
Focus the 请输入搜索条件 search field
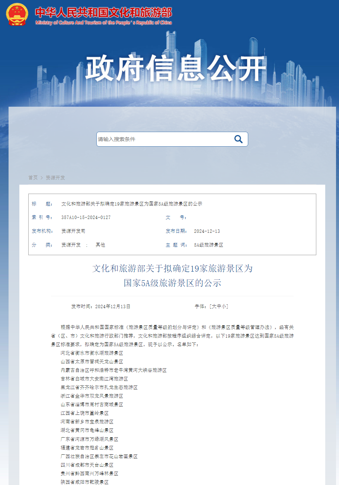[x=164, y=139]
